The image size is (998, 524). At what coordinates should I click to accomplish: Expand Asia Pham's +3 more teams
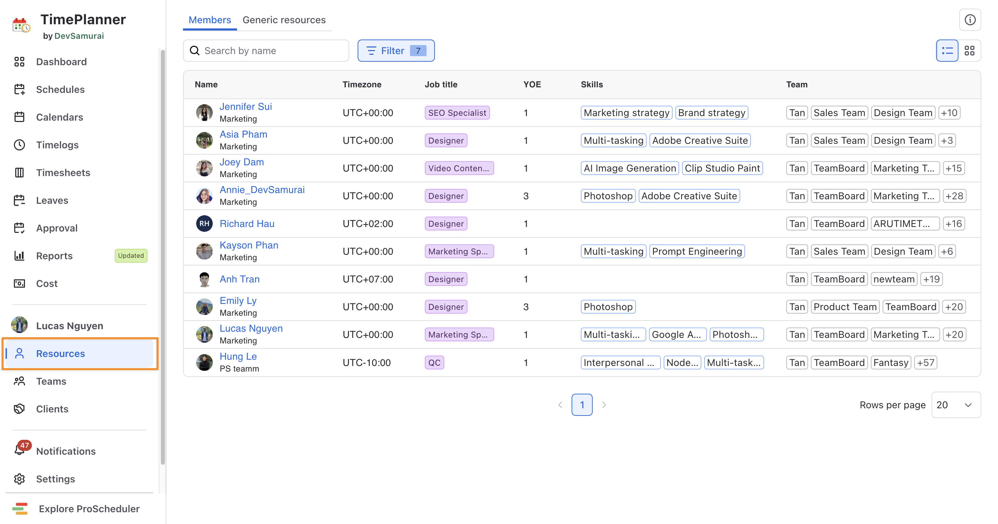tap(947, 140)
